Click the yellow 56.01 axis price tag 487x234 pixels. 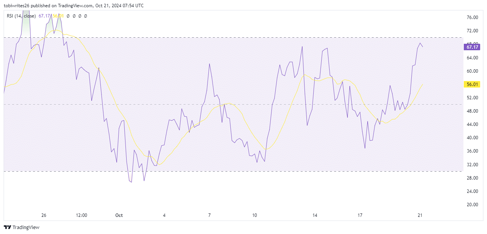point(472,84)
